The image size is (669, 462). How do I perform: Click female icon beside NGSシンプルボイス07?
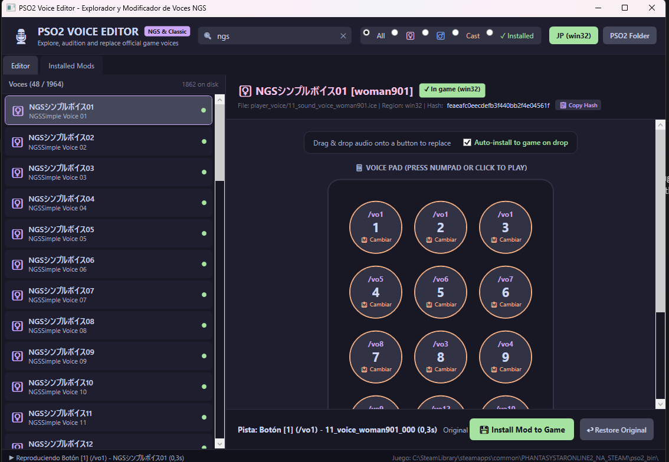click(x=18, y=295)
